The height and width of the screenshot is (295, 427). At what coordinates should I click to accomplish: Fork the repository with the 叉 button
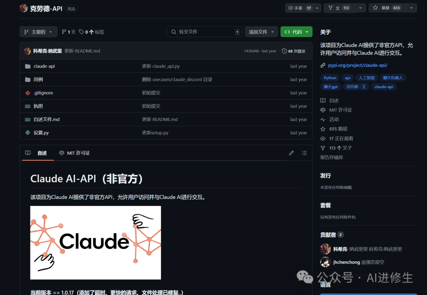[x=339, y=8]
